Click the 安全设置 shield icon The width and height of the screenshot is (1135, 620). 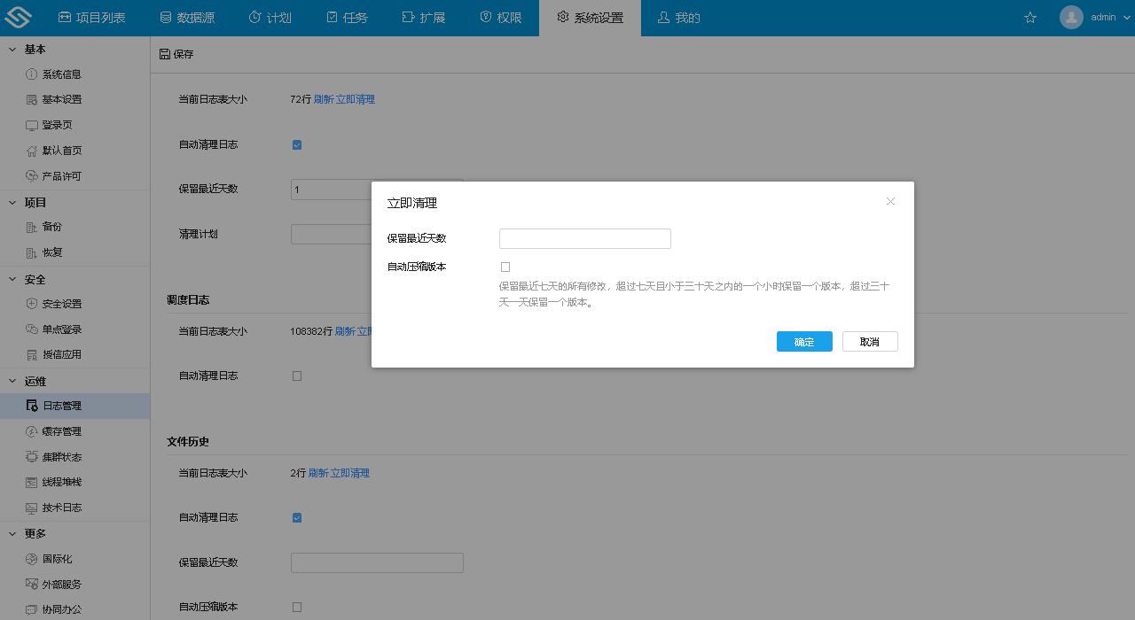tap(32, 304)
